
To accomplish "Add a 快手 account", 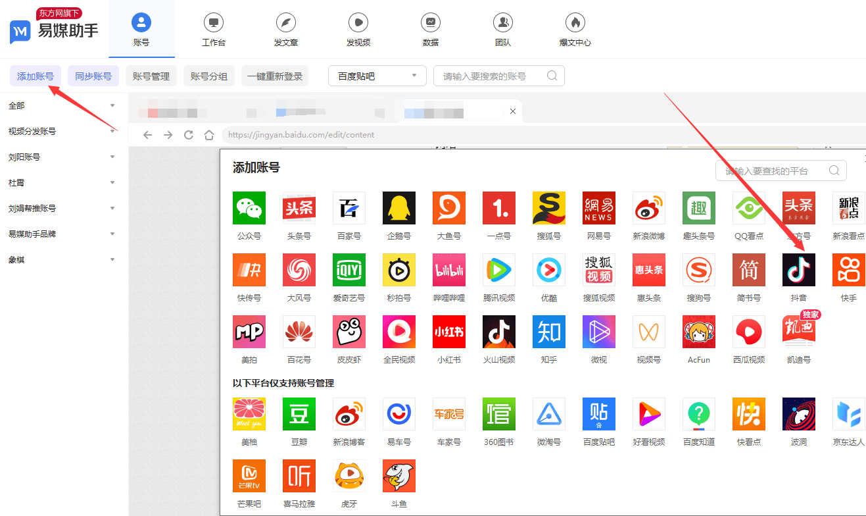I will pos(848,270).
